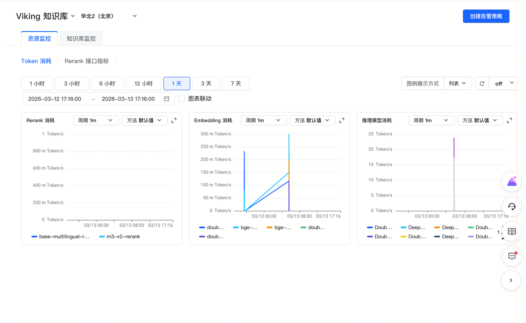
Task: Switch to the 资源监控 tab
Action: (x=39, y=39)
